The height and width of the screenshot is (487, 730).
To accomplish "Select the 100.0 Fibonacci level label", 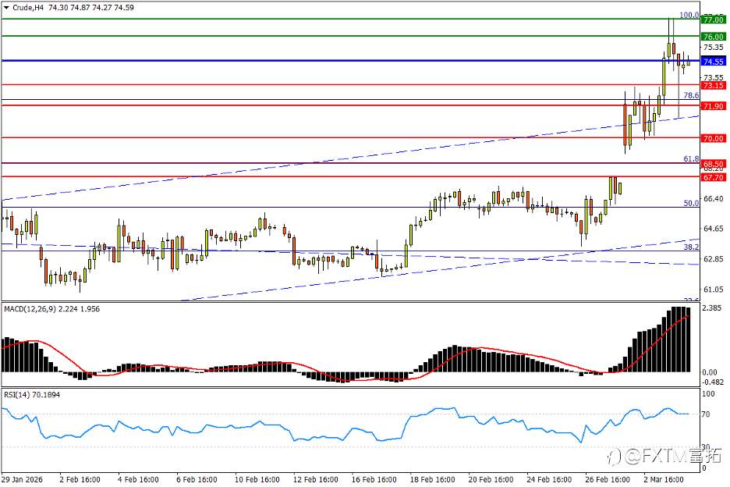I will pos(689,15).
